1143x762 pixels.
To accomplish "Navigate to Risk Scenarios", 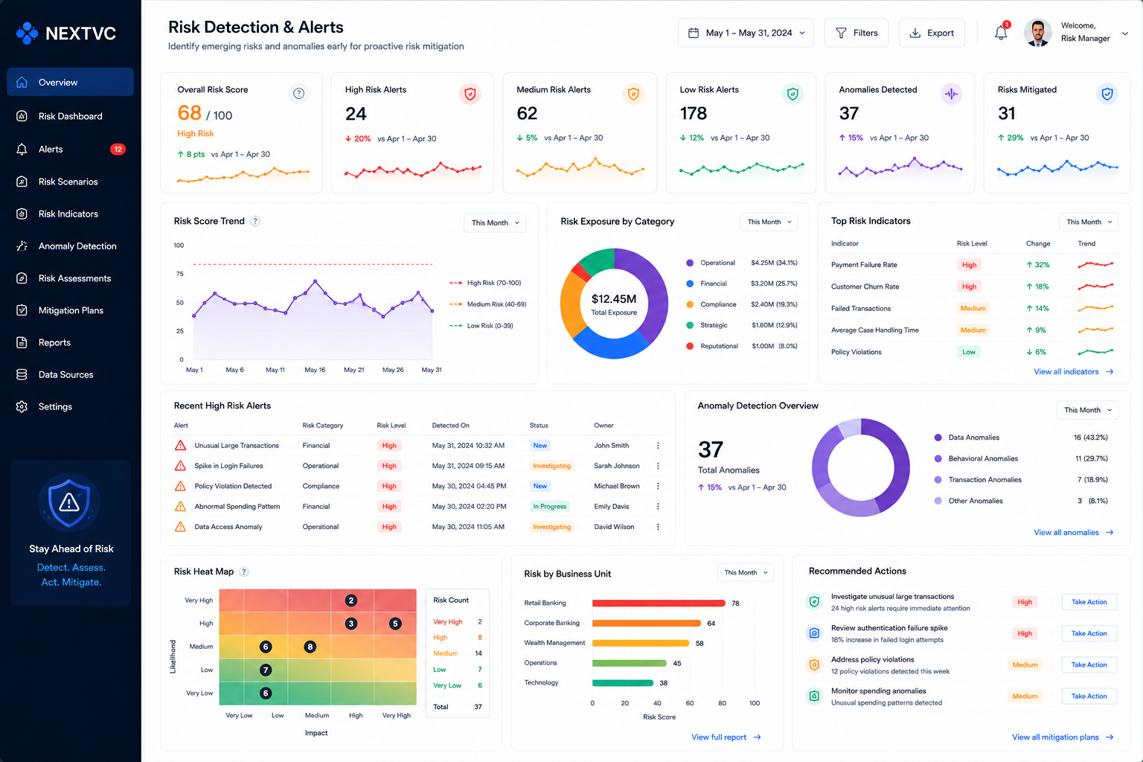I will click(70, 182).
